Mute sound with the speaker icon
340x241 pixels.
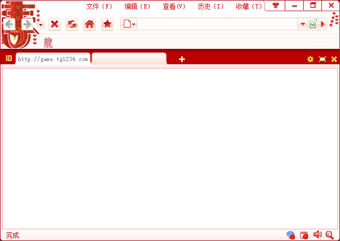coord(318,234)
